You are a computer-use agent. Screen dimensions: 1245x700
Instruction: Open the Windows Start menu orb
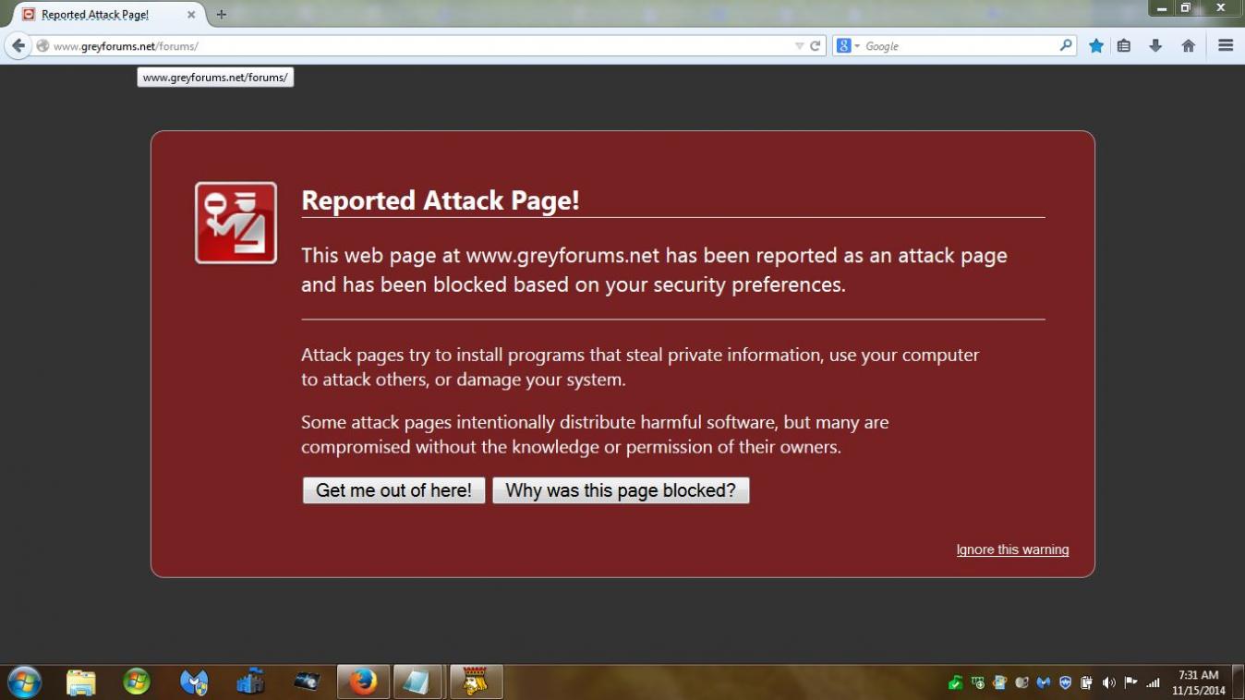tap(25, 682)
